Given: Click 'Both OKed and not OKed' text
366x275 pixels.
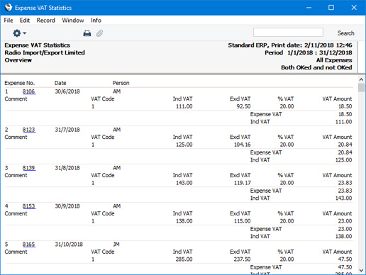Looking at the screenshot, I should point(316,67).
